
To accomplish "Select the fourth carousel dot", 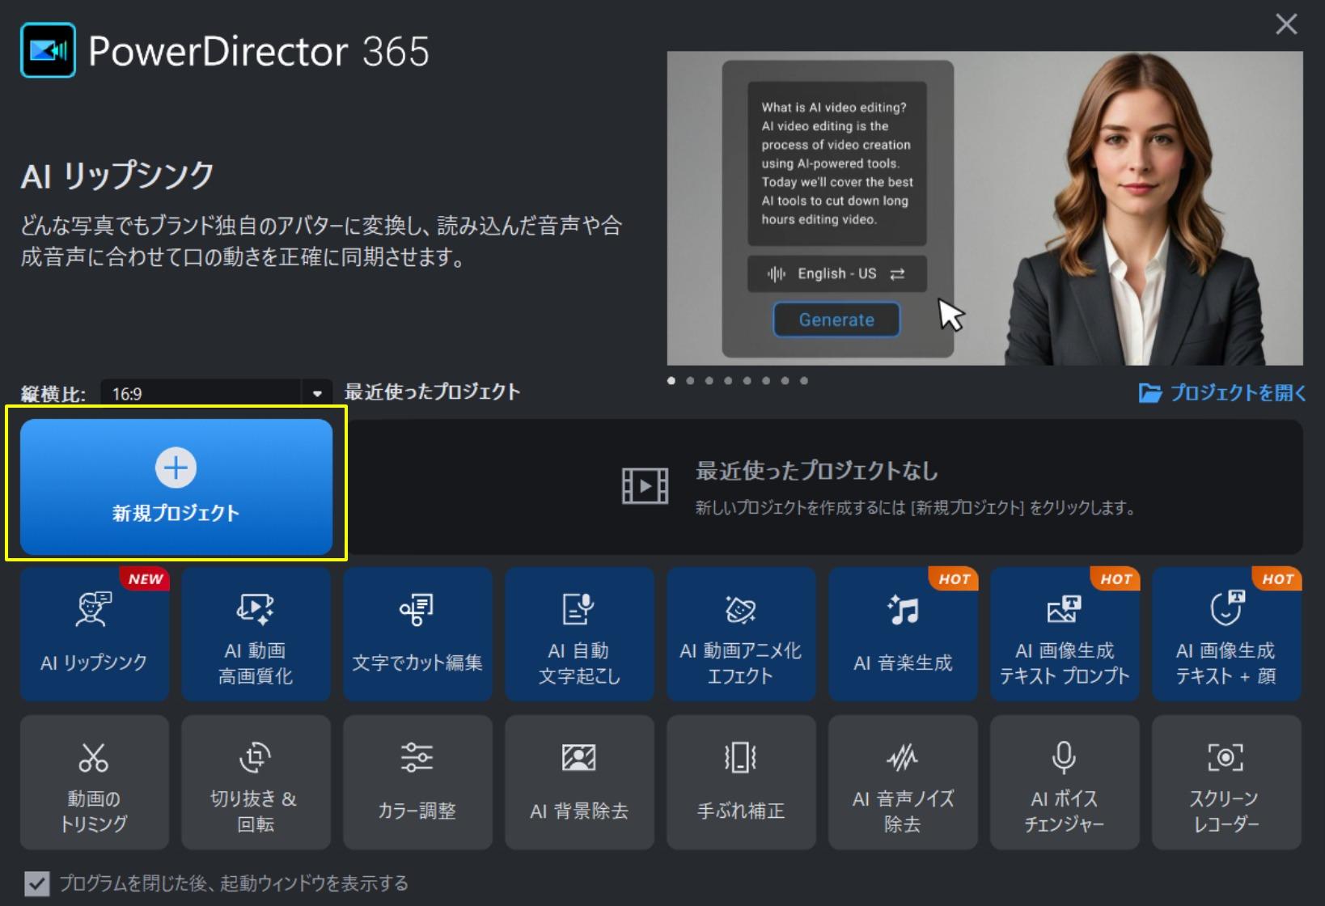I will pos(728,380).
